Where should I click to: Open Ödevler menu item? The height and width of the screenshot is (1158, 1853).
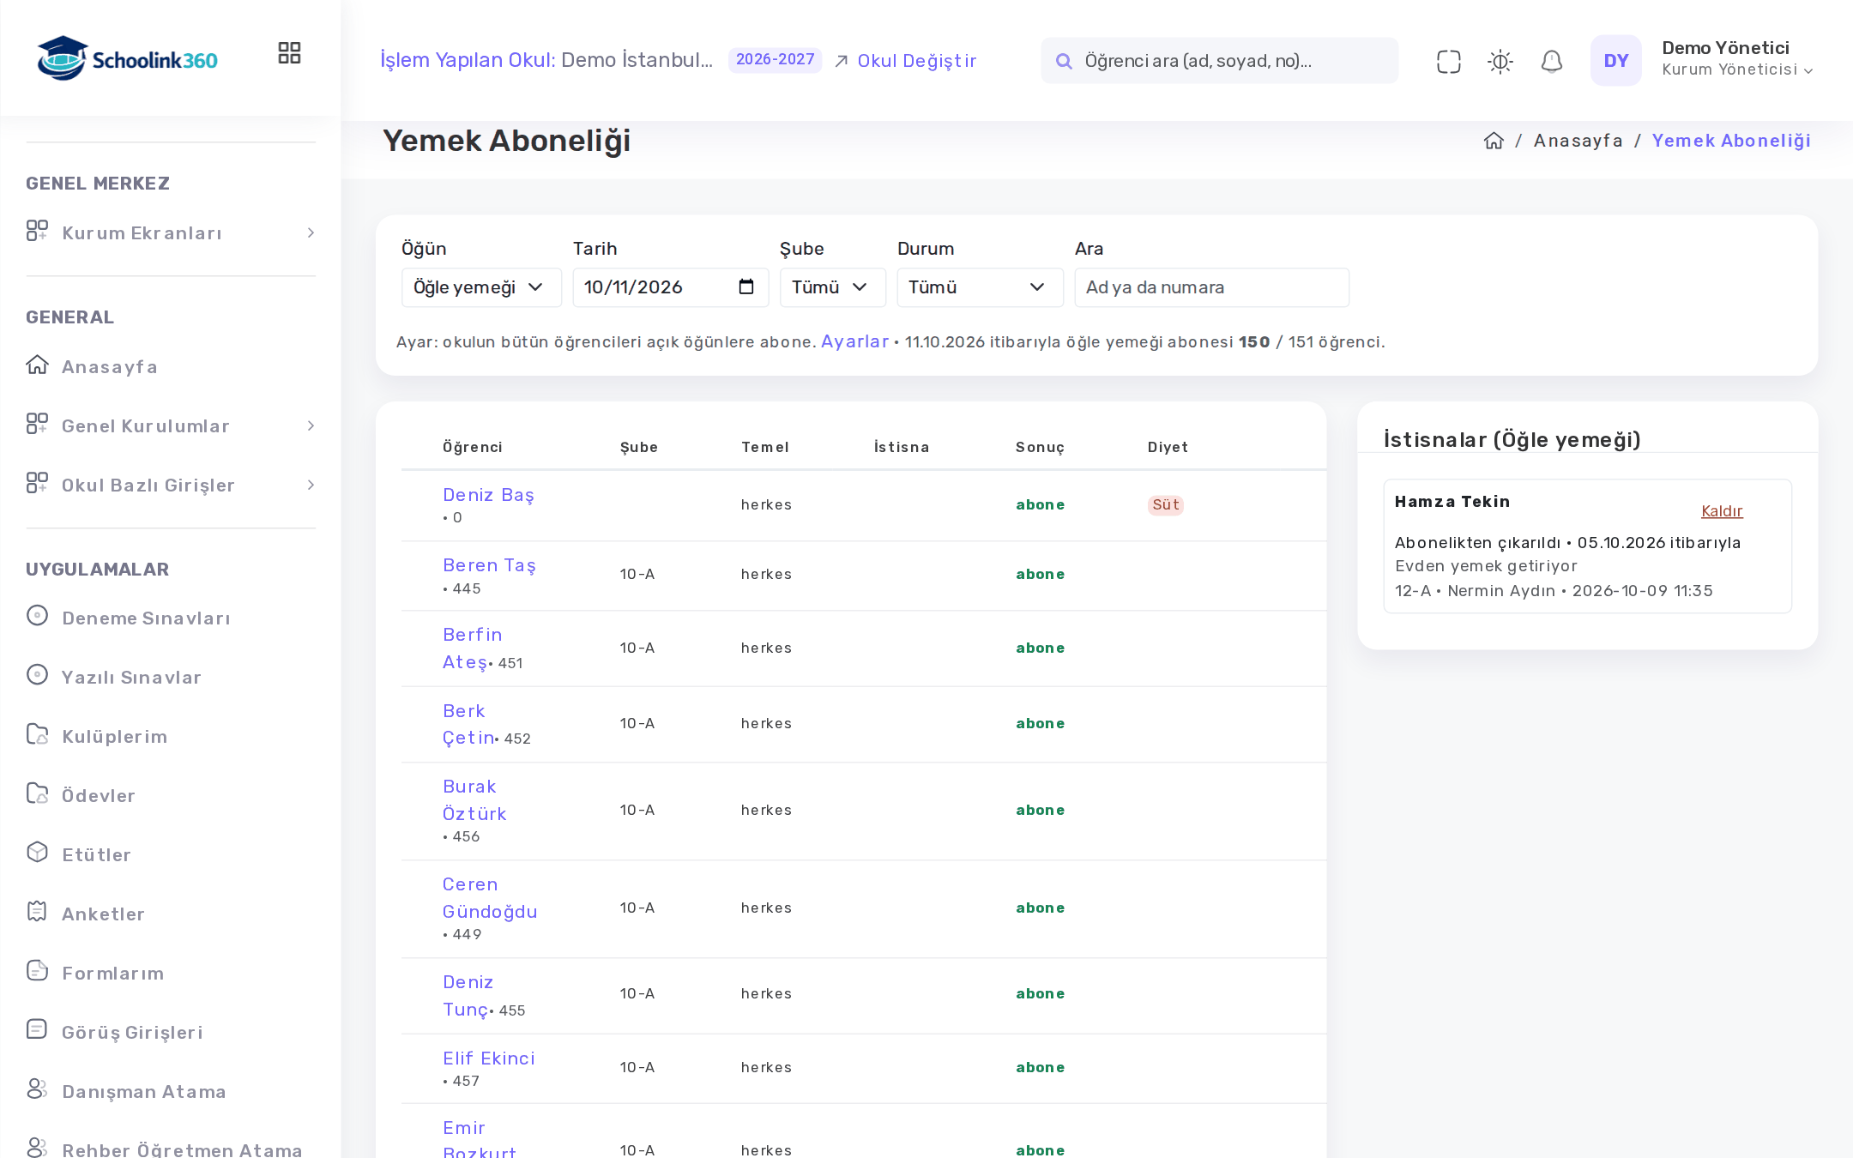(x=98, y=796)
